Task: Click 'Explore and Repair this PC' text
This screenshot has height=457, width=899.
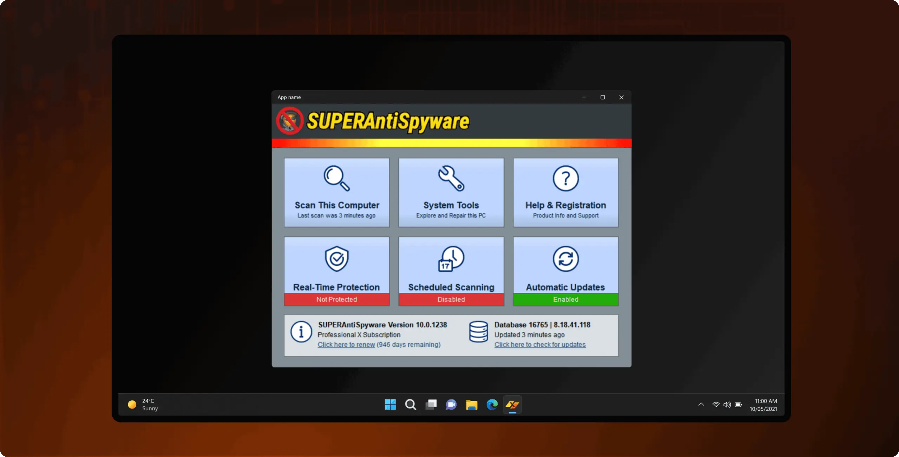Action: tap(451, 216)
